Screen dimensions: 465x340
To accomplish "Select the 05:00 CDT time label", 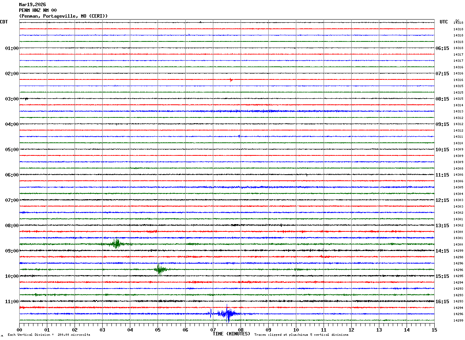I will coord(12,150).
